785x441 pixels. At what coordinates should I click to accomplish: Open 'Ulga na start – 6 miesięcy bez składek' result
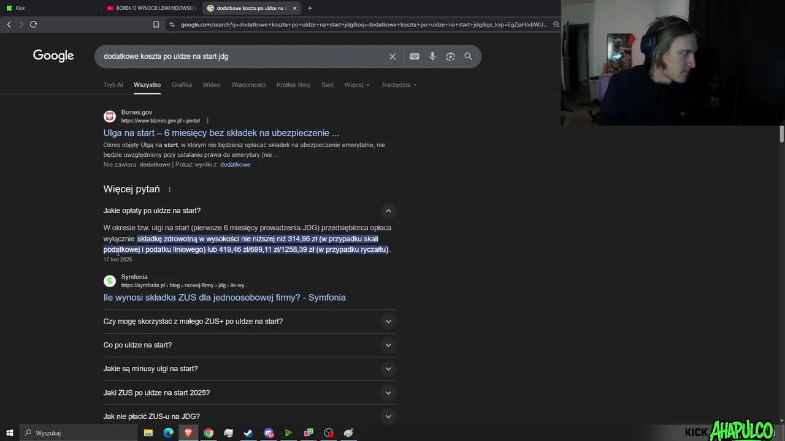[221, 133]
